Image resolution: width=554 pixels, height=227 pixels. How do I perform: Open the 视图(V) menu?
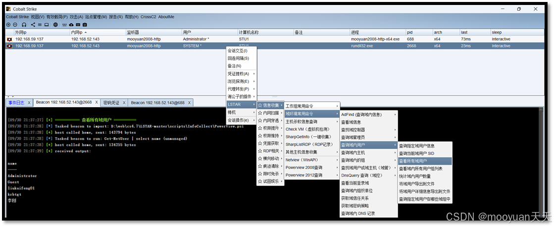38,17
